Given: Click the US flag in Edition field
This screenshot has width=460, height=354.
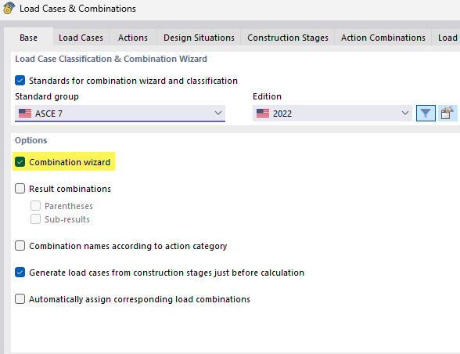Looking at the screenshot, I should click(x=263, y=114).
